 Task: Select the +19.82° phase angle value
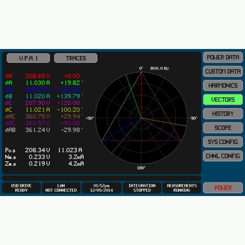(x=72, y=83)
